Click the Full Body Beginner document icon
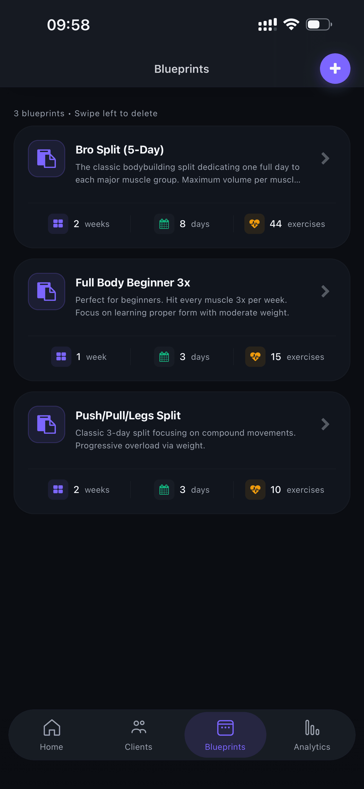 (x=47, y=292)
